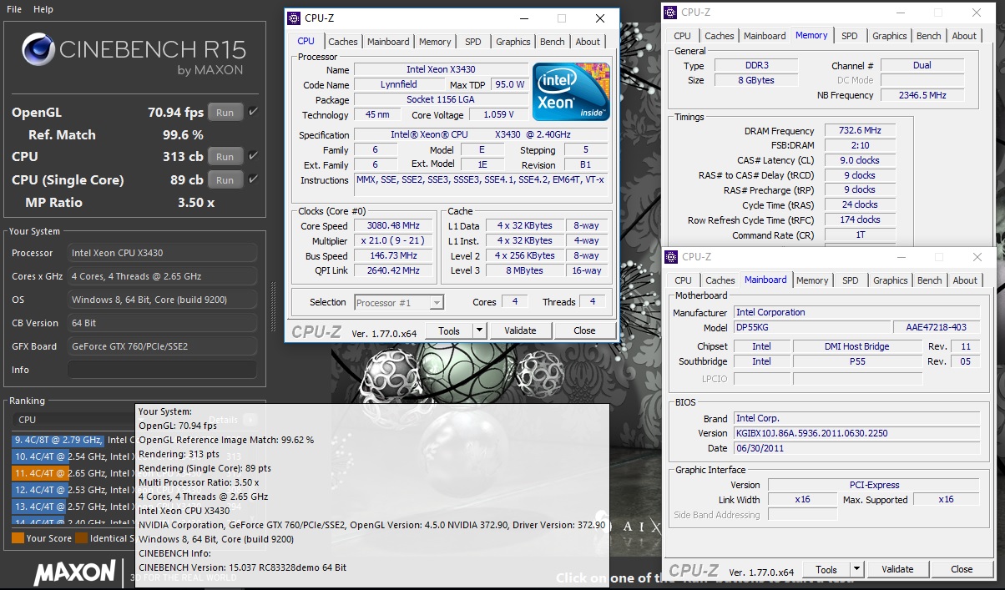Select ranking entry 4C/8T @ 2.79 GHz
The width and height of the screenshot is (1005, 590).
(73, 440)
